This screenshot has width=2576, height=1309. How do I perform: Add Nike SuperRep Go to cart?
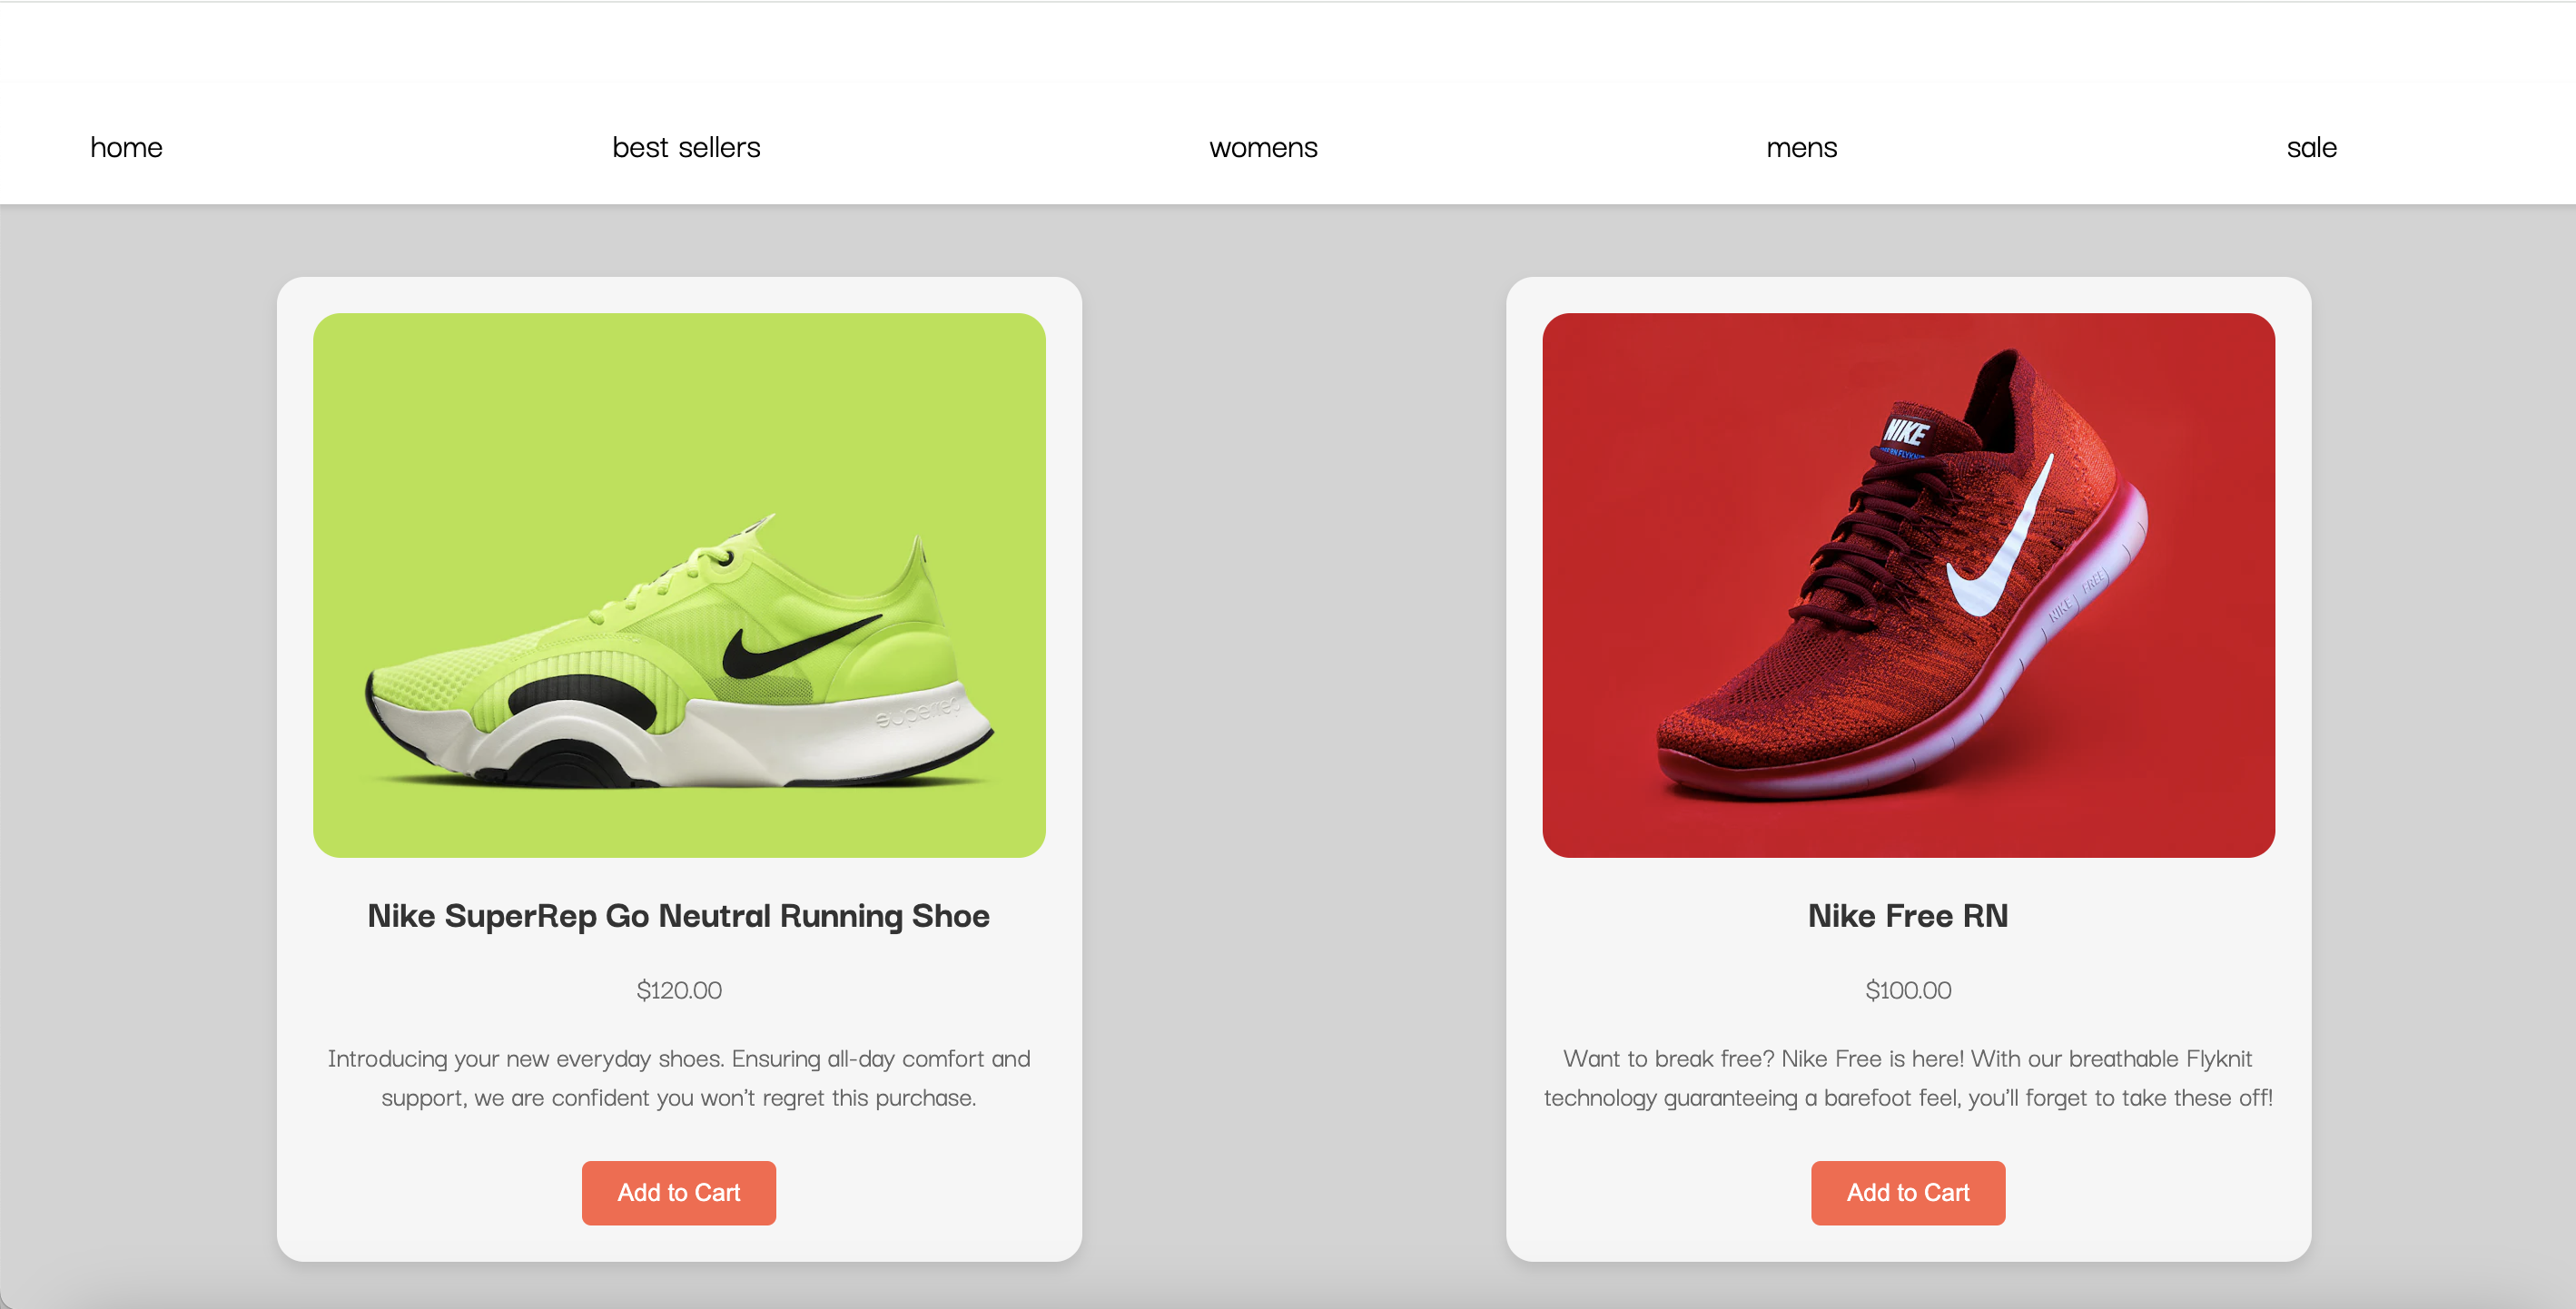pos(679,1192)
